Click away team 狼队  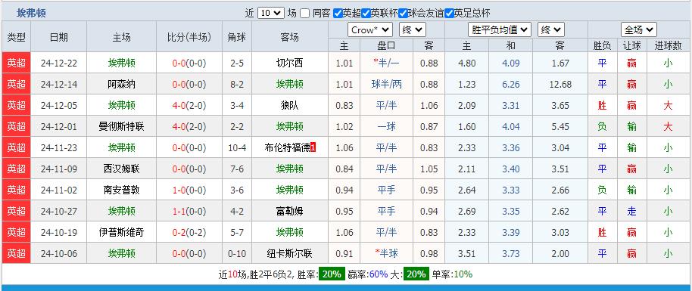point(289,105)
